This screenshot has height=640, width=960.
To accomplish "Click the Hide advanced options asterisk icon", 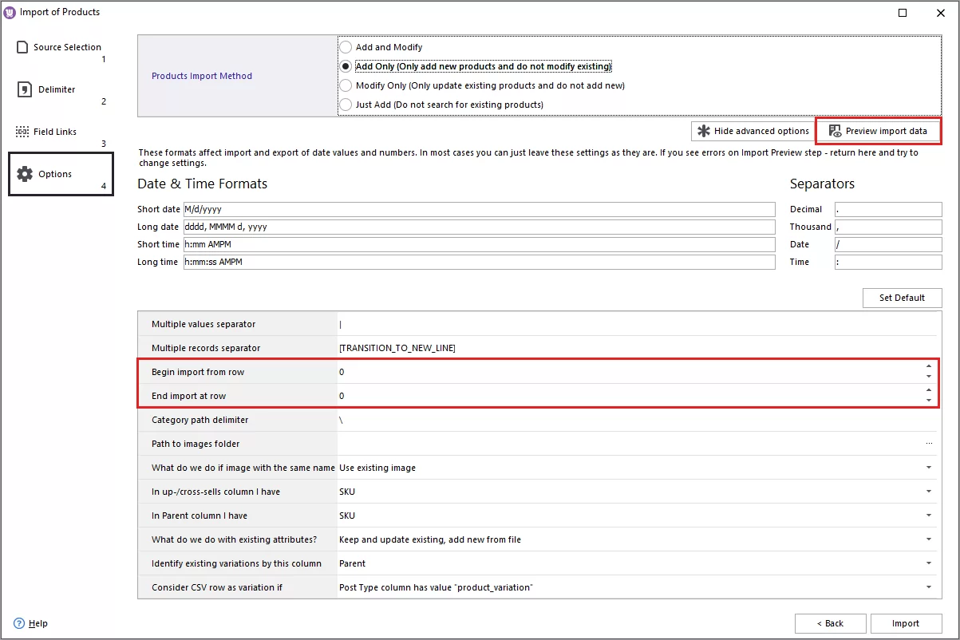I will (x=705, y=131).
